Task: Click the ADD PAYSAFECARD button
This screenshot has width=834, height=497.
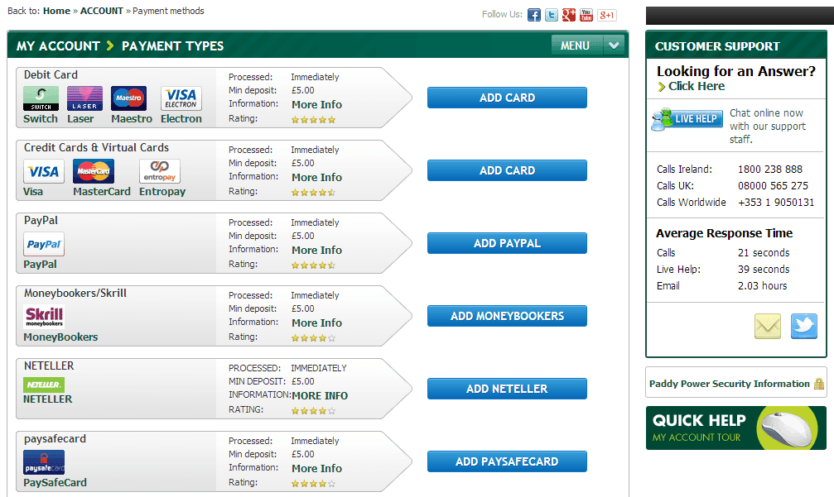Action: tap(507, 461)
